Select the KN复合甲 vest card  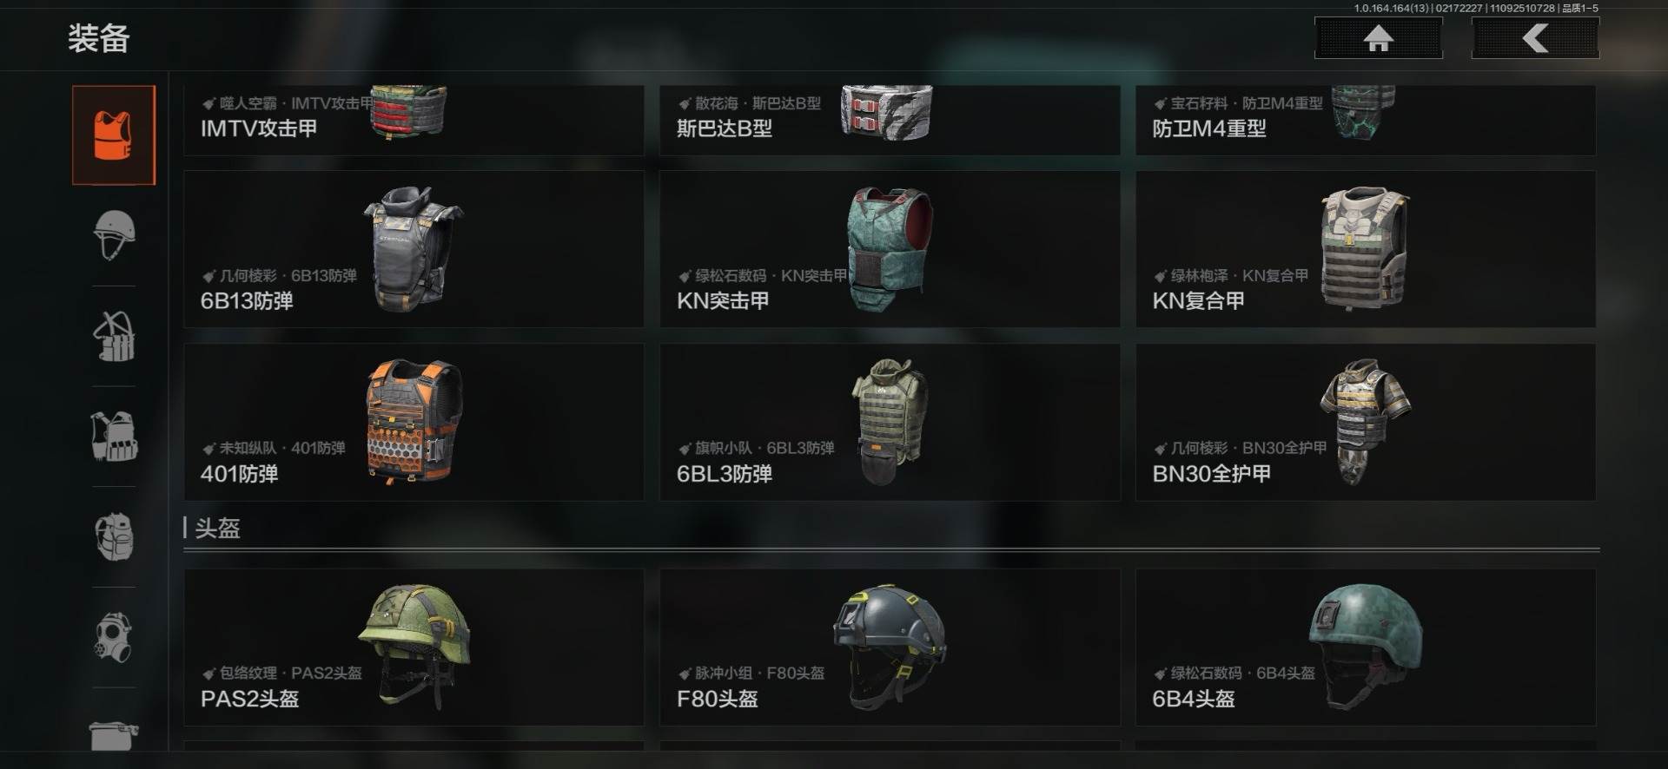[1366, 249]
